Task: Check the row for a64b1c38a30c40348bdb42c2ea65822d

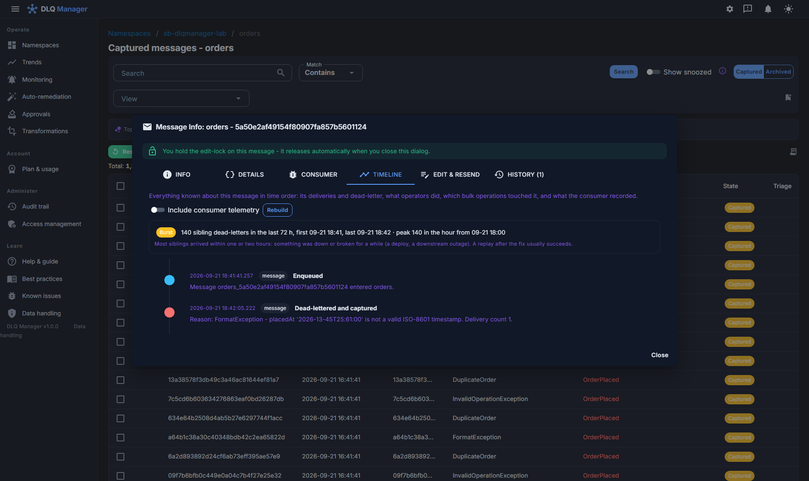Action: [x=120, y=438]
